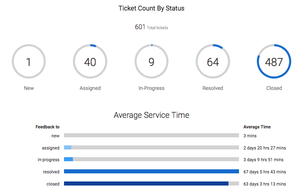303x192 pixels.
Task: Click the 601 Total tickets count
Action: (151, 27)
